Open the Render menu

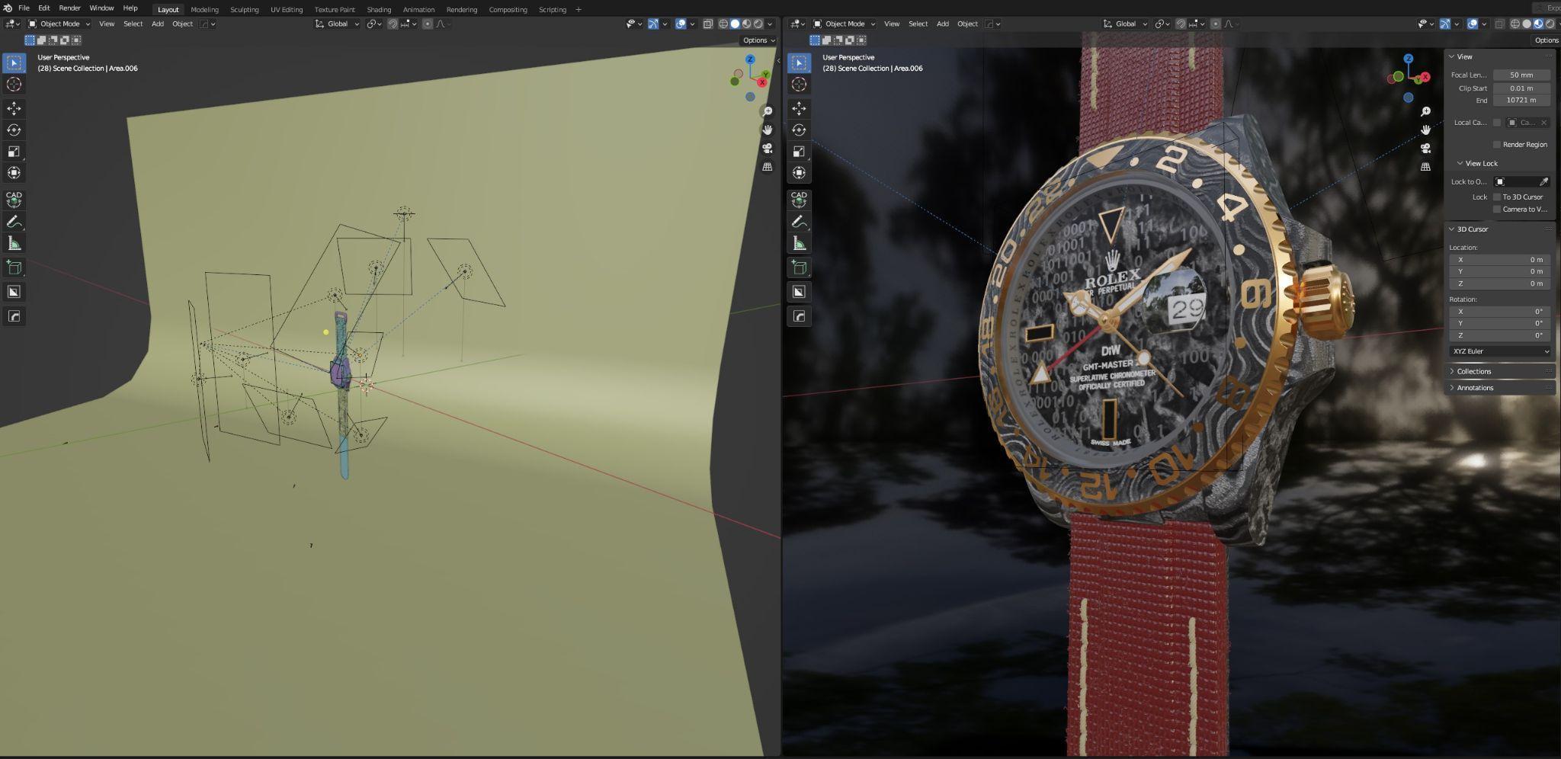pyautogui.click(x=69, y=8)
